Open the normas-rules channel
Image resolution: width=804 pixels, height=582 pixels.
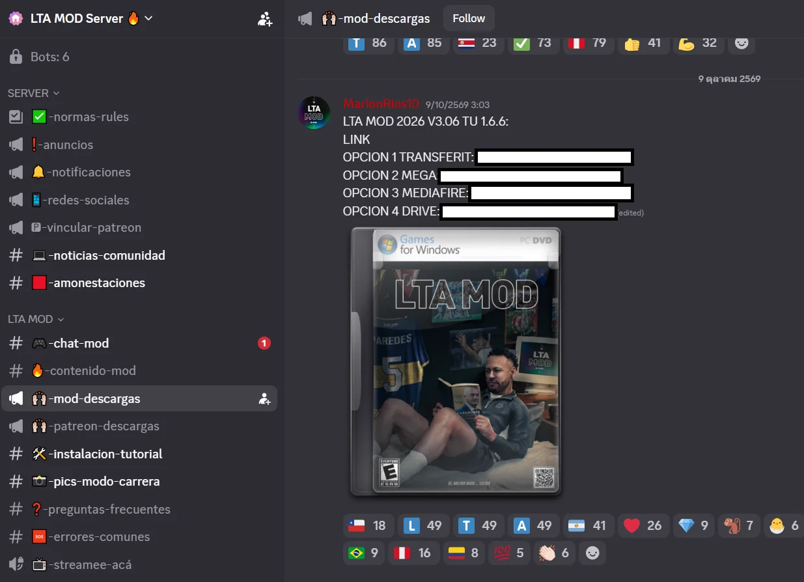[139, 117]
